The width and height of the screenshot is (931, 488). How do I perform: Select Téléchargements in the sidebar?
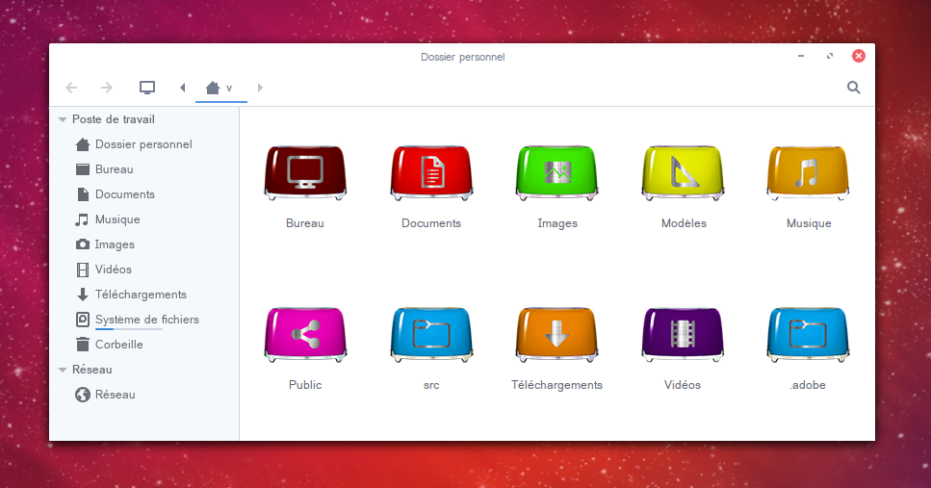point(131,295)
